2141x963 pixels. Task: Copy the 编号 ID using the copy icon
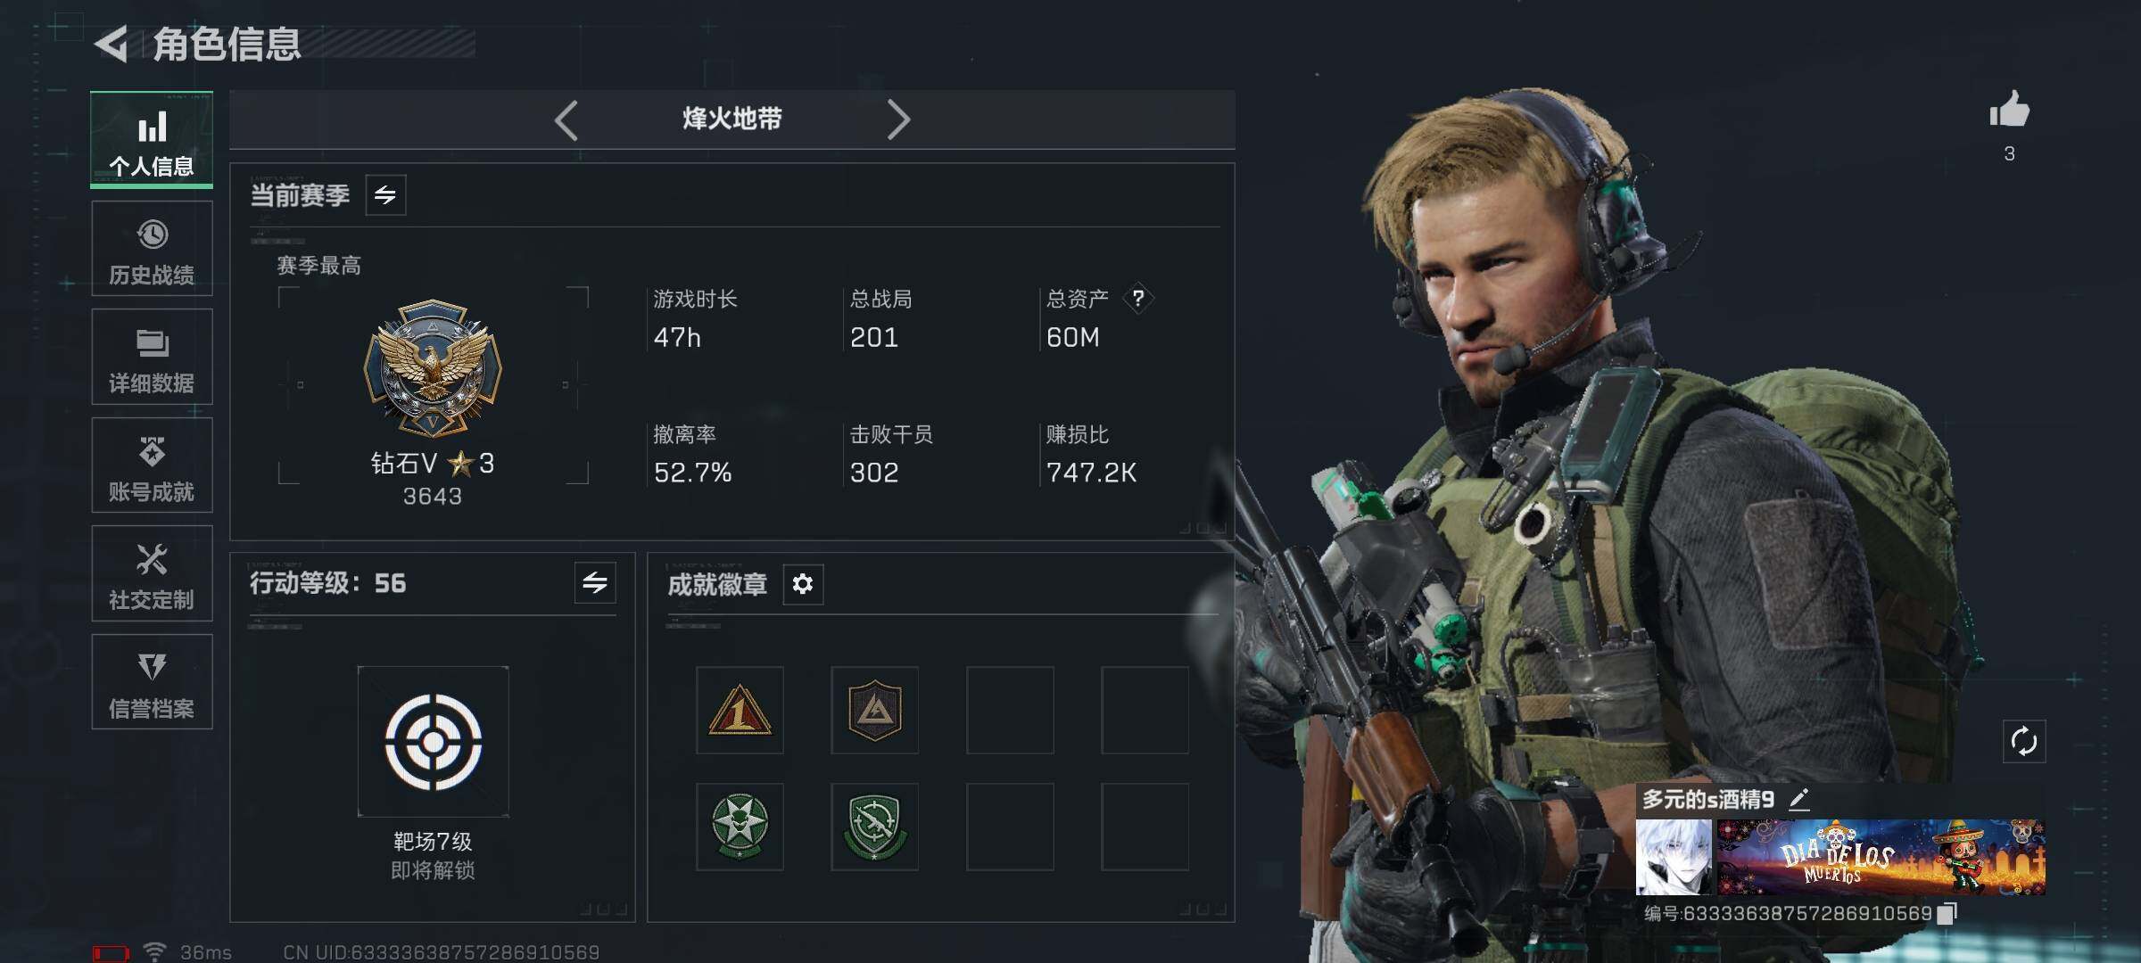tap(1947, 913)
